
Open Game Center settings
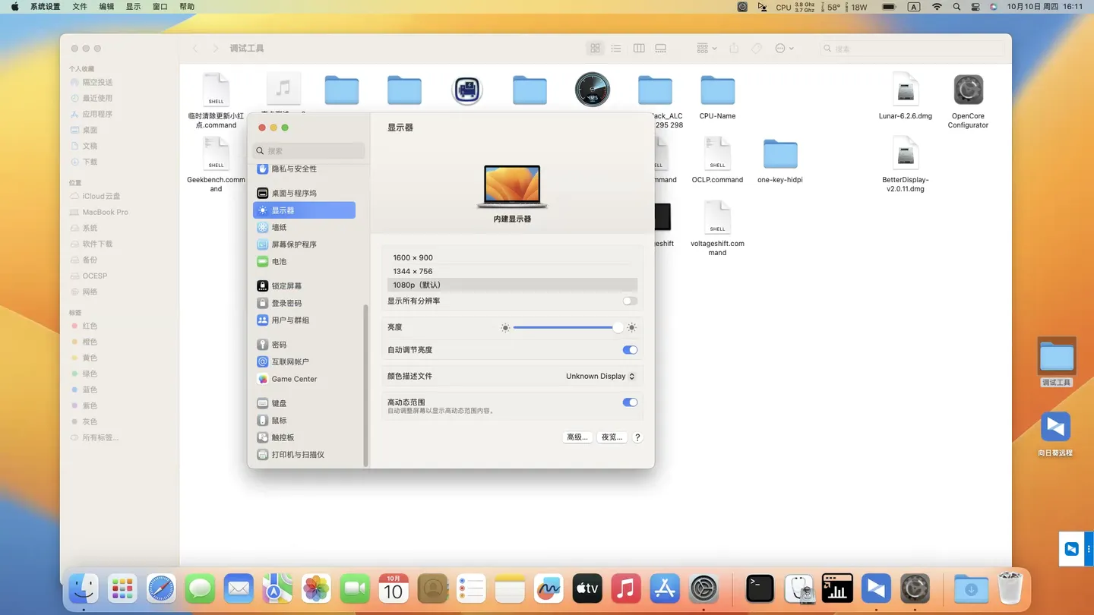(294, 379)
